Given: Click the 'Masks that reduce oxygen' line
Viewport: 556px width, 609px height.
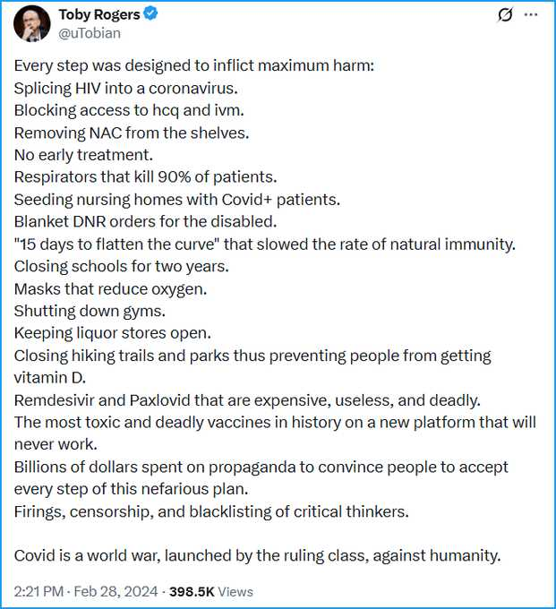Looking at the screenshot, I should coord(111,289).
